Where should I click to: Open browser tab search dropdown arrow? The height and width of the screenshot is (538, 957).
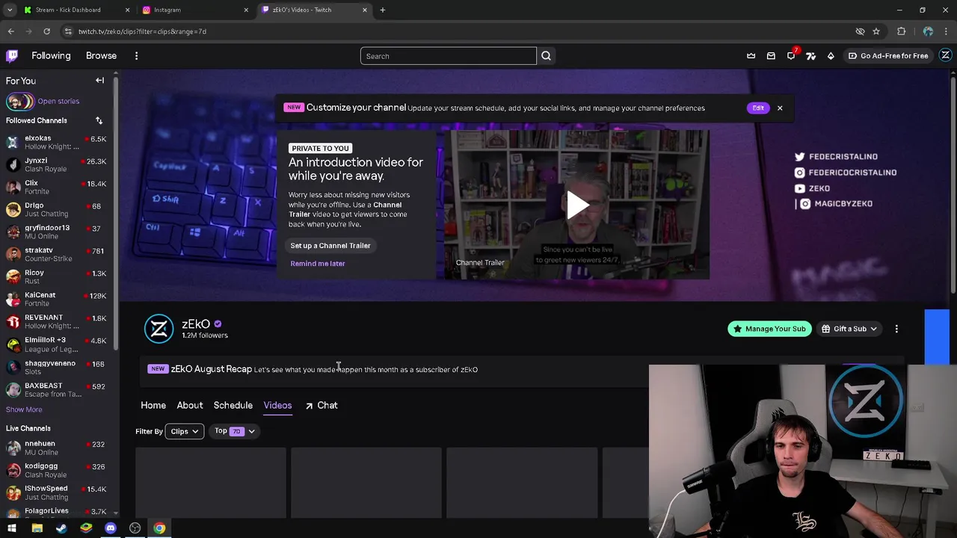(x=10, y=10)
